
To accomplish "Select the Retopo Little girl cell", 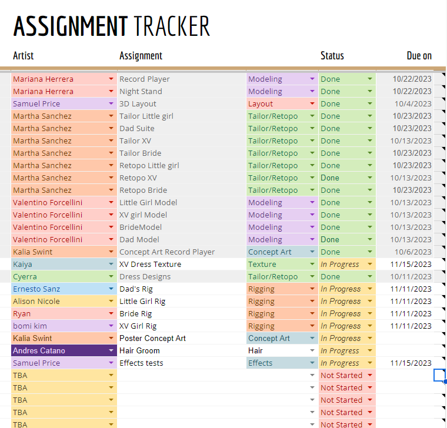I will [x=182, y=166].
